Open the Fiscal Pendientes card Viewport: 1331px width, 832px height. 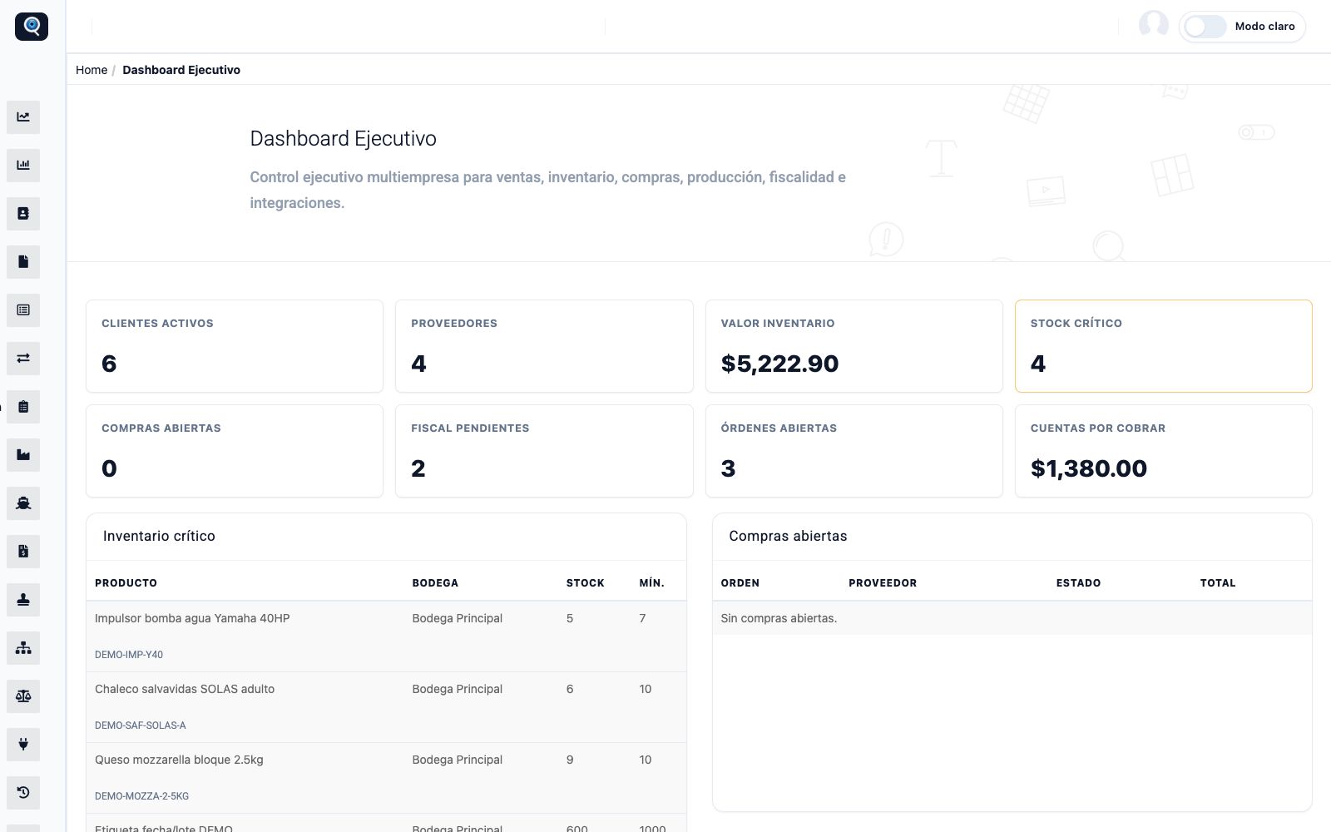[x=544, y=451]
